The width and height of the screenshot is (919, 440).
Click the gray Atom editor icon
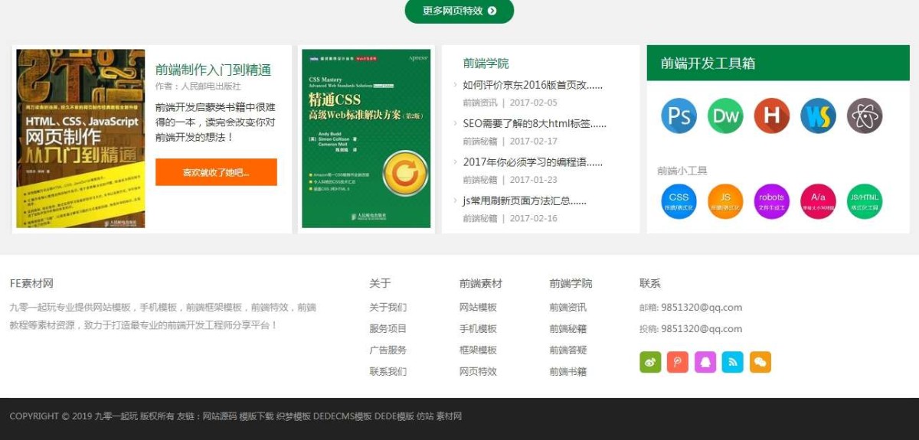[x=865, y=116]
